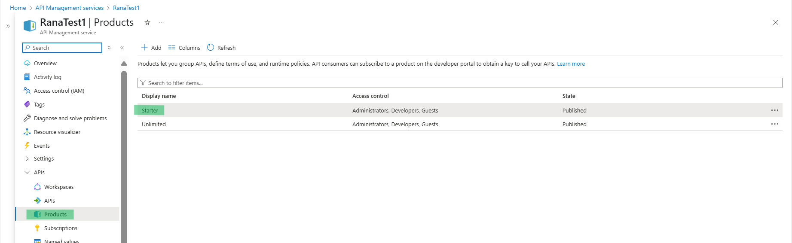
Task: Open the Unlimited row's context menu
Action: [x=774, y=124]
